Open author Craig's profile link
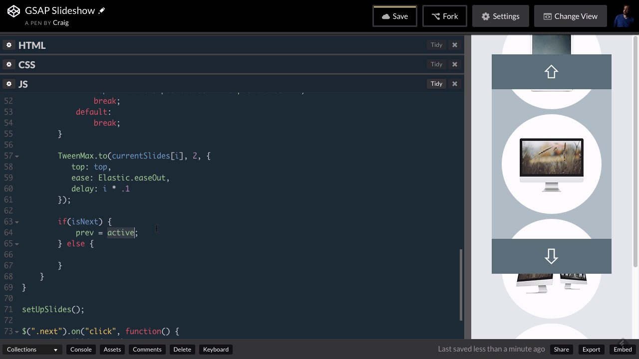Viewport: 639px width, 359px height. point(60,22)
